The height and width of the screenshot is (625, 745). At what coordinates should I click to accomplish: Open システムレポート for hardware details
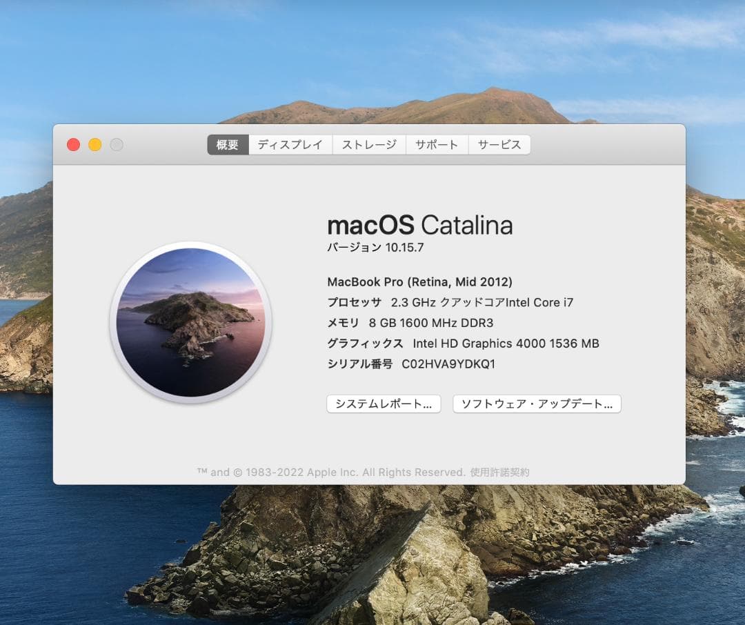coord(384,404)
